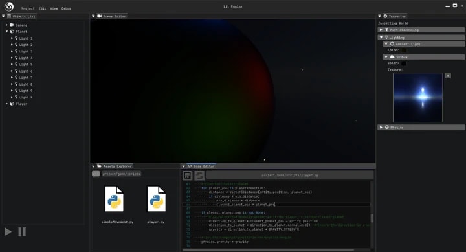Open Assets Explorer panel dropdown triangle
This screenshot has width=466, height=252.
point(93,166)
